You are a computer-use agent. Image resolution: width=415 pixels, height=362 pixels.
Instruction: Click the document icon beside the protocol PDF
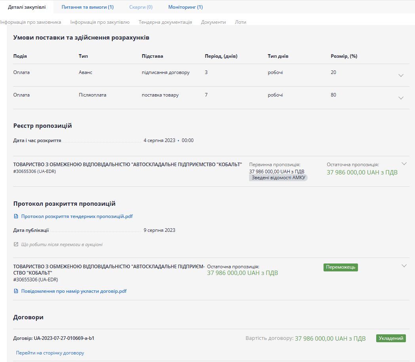pos(16,216)
